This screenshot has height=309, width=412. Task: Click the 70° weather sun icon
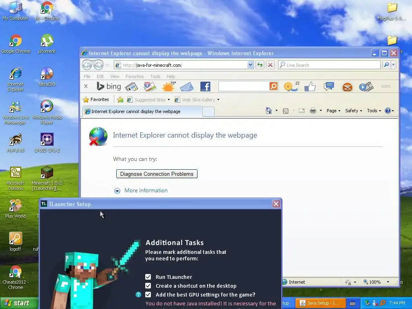point(169,87)
